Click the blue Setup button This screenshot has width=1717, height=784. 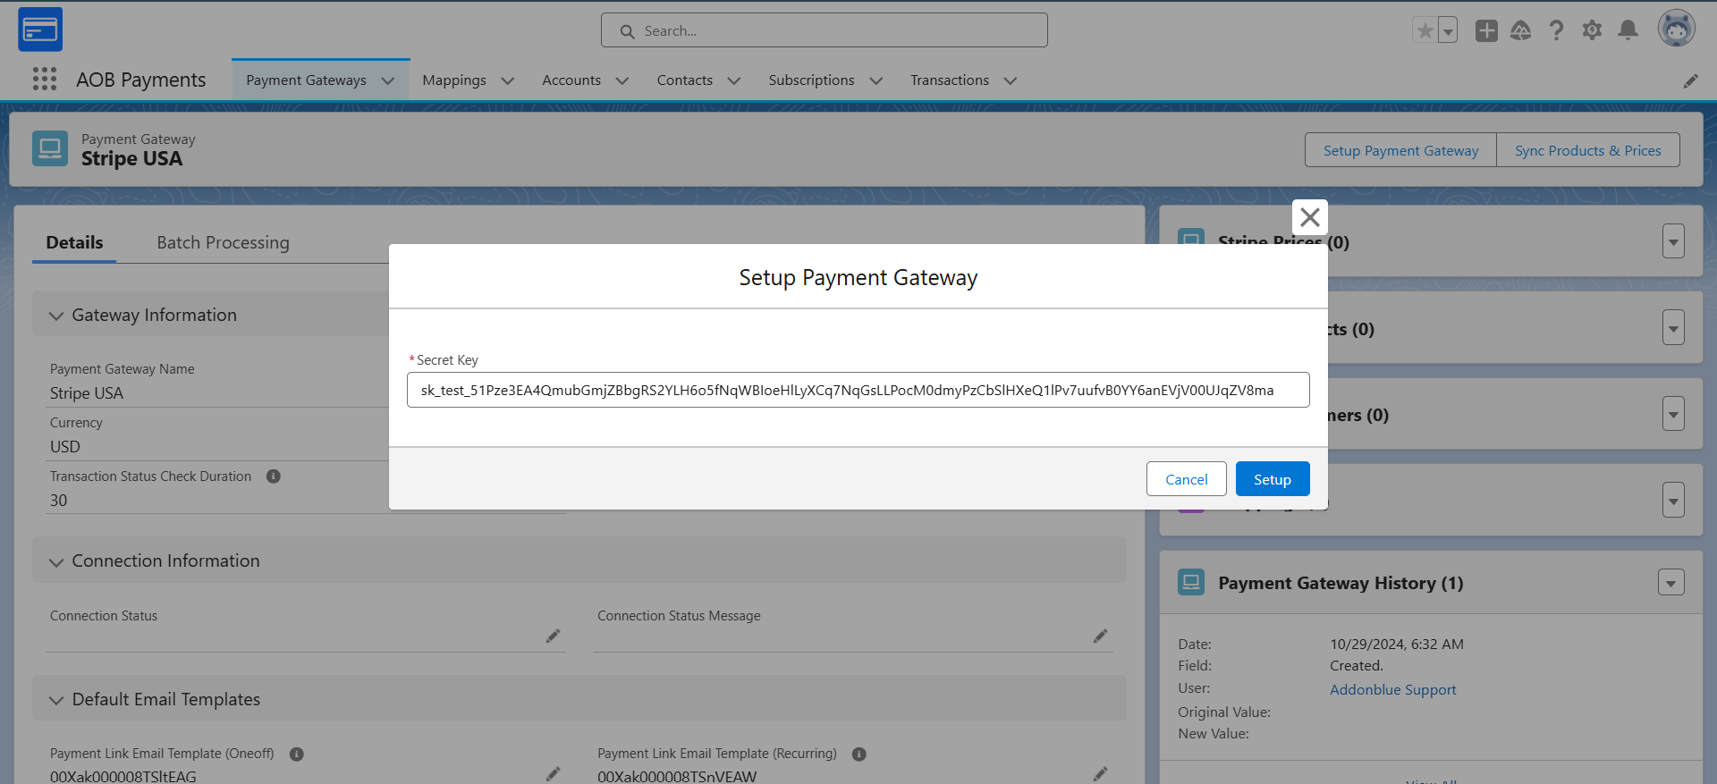(1273, 479)
